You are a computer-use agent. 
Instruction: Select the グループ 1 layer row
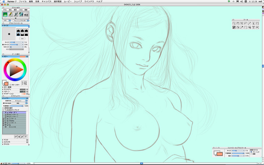(15, 112)
